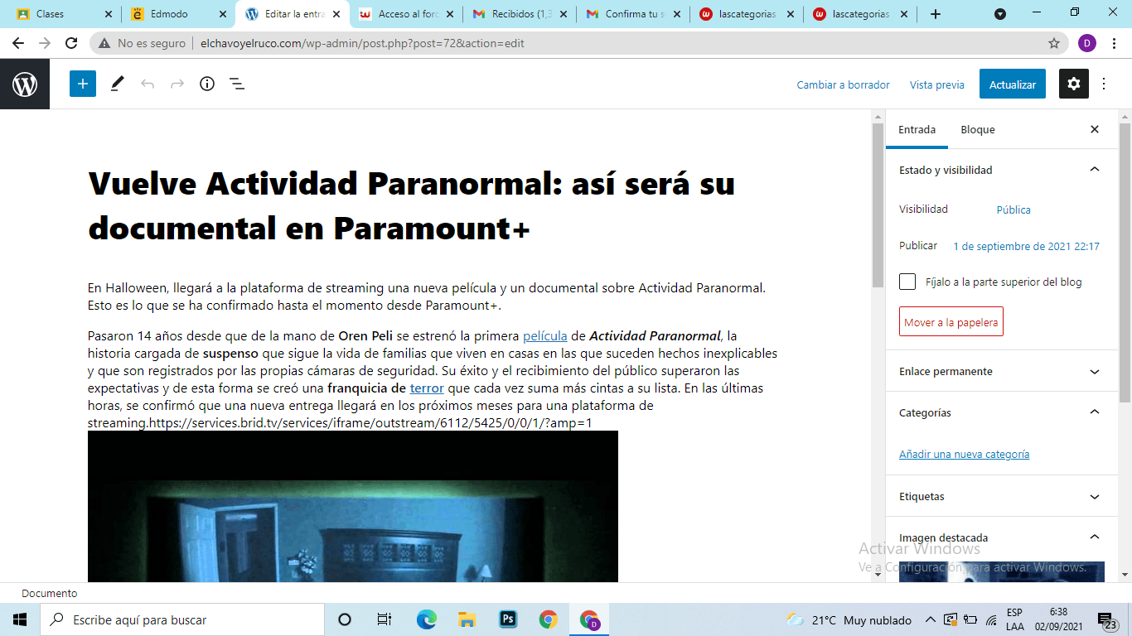
Task: Open the Windows Start menu
Action: pyautogui.click(x=20, y=619)
